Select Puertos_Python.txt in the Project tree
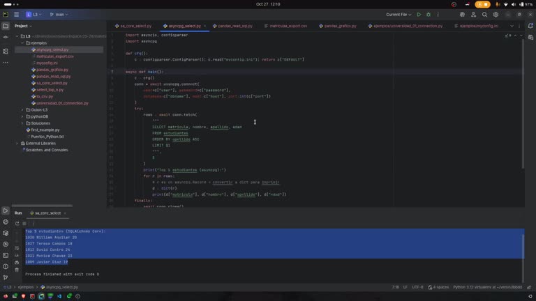Screen dimensions: 536x301 point(47,137)
